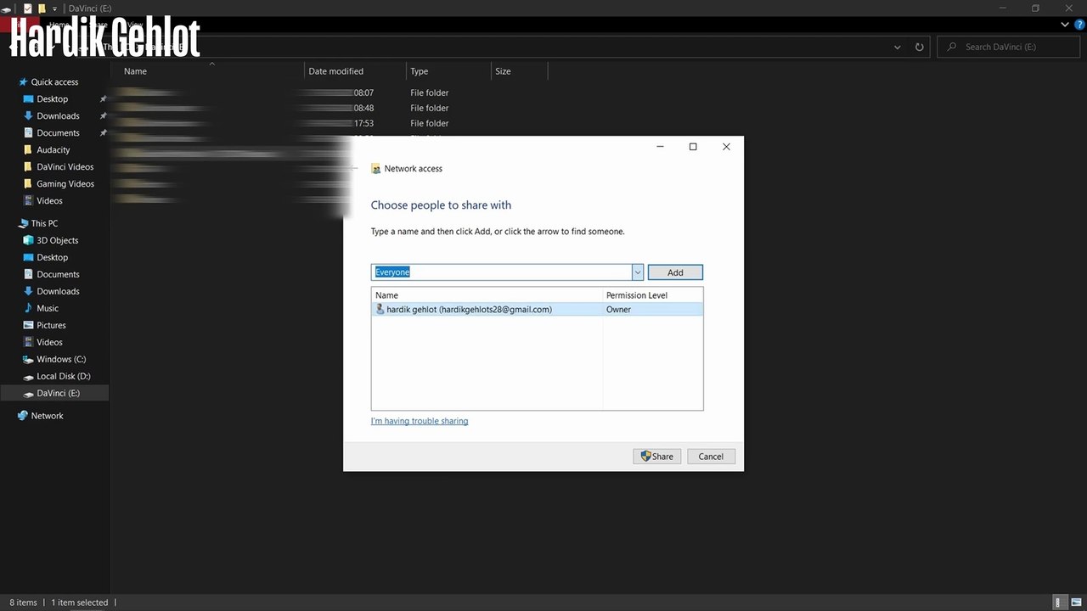The height and width of the screenshot is (611, 1087).
Task: Switch to the details view layout icon
Action: (1061, 603)
